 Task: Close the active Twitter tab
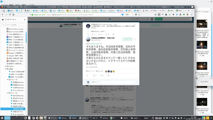click(21, 10)
